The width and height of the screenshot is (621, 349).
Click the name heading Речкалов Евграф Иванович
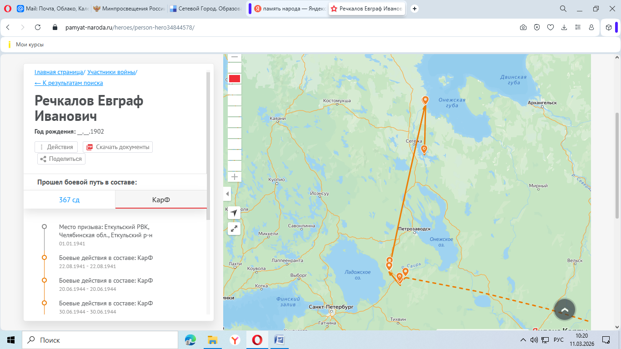[x=89, y=108]
